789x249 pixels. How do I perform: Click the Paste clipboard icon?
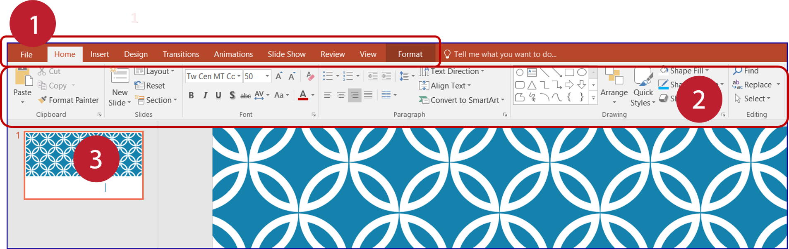[23, 78]
